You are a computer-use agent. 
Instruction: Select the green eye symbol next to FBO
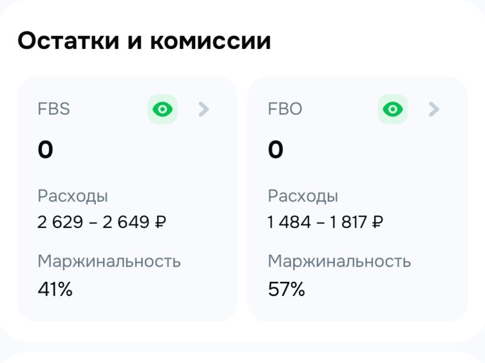(393, 109)
